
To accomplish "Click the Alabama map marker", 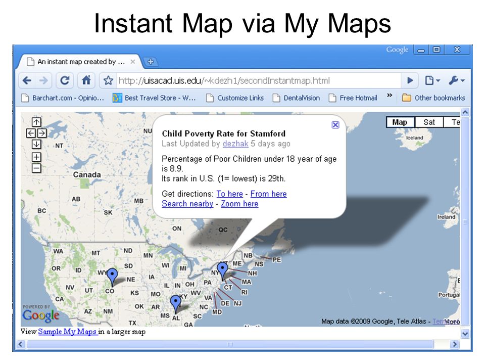I will [x=176, y=304].
